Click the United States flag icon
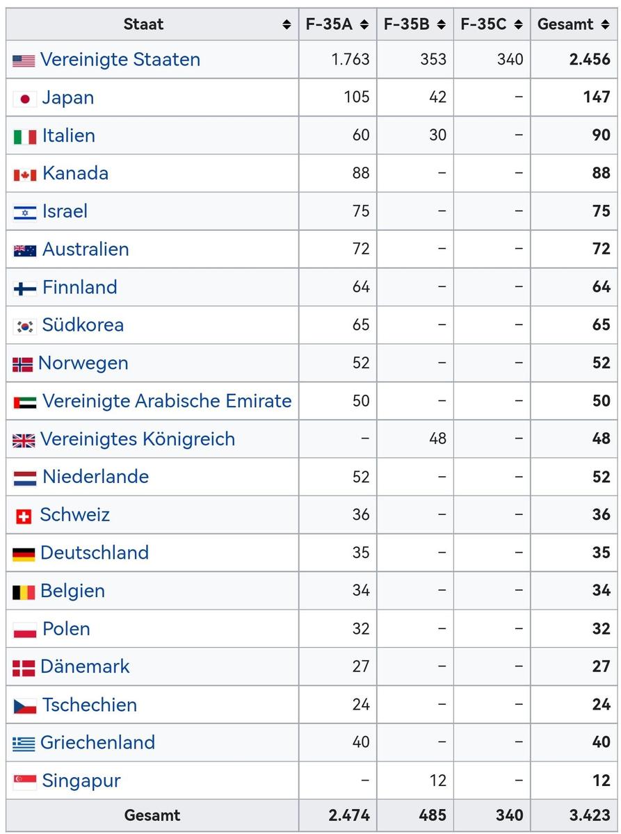 click(x=24, y=60)
